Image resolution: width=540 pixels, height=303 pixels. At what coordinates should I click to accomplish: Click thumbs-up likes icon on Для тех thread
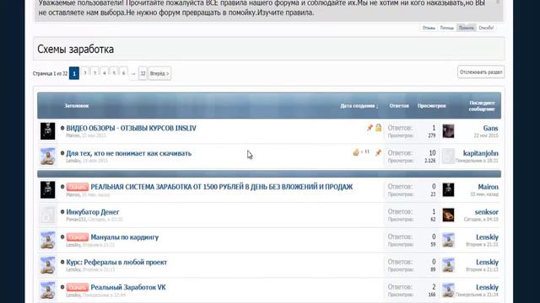[x=356, y=152]
